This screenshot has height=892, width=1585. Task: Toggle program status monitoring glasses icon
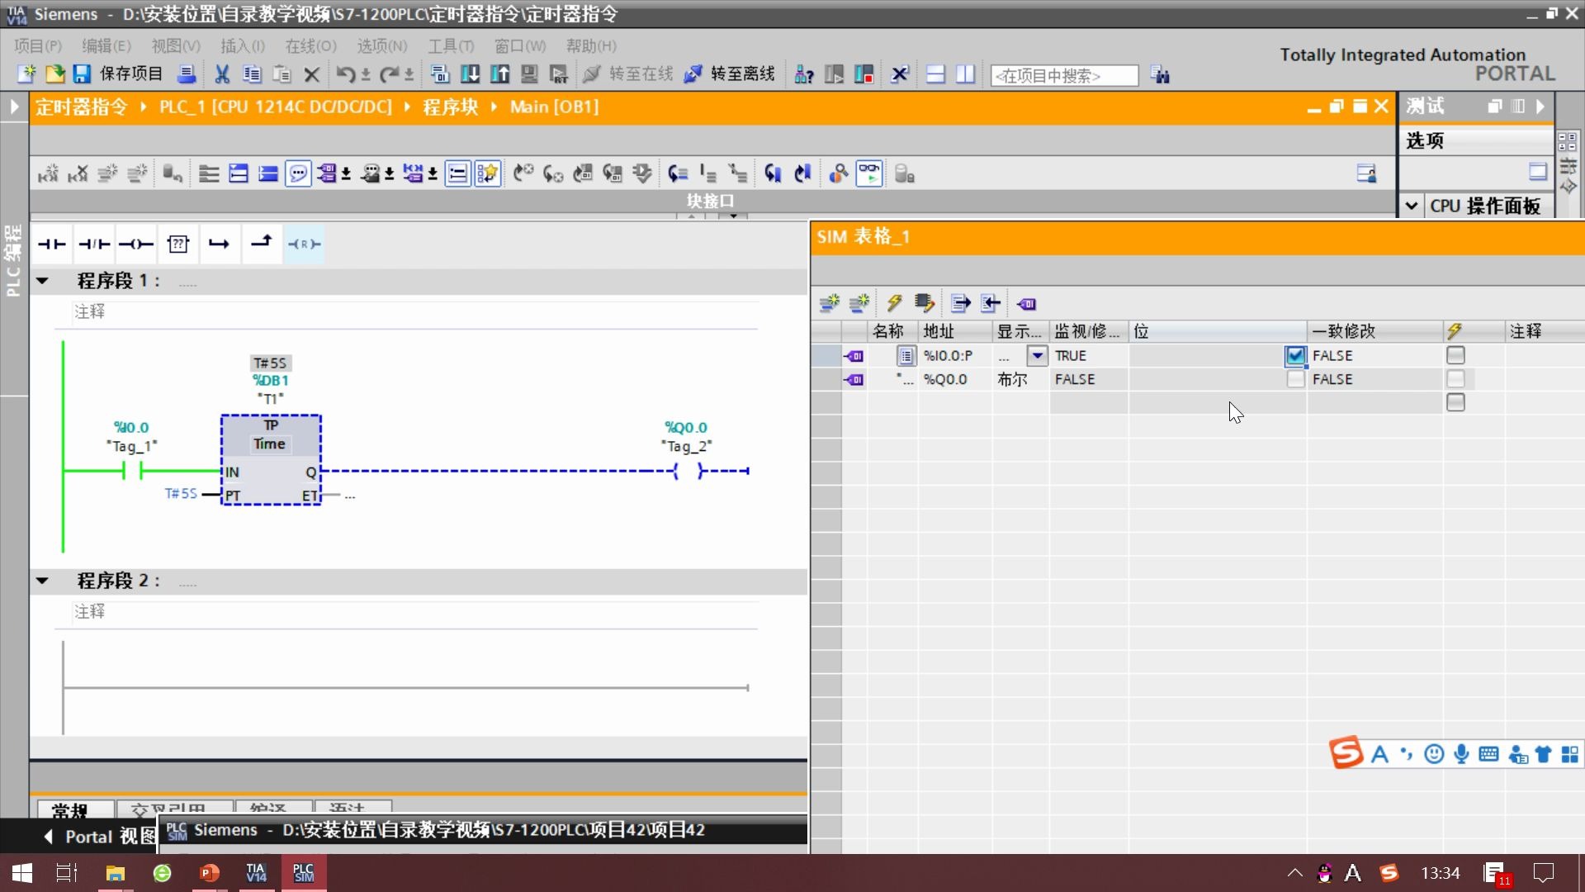pos(869,173)
